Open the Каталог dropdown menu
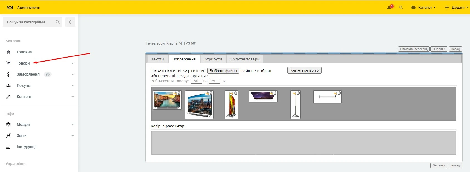Screen dimensions: 470x172 pyautogui.click(x=424, y=8)
